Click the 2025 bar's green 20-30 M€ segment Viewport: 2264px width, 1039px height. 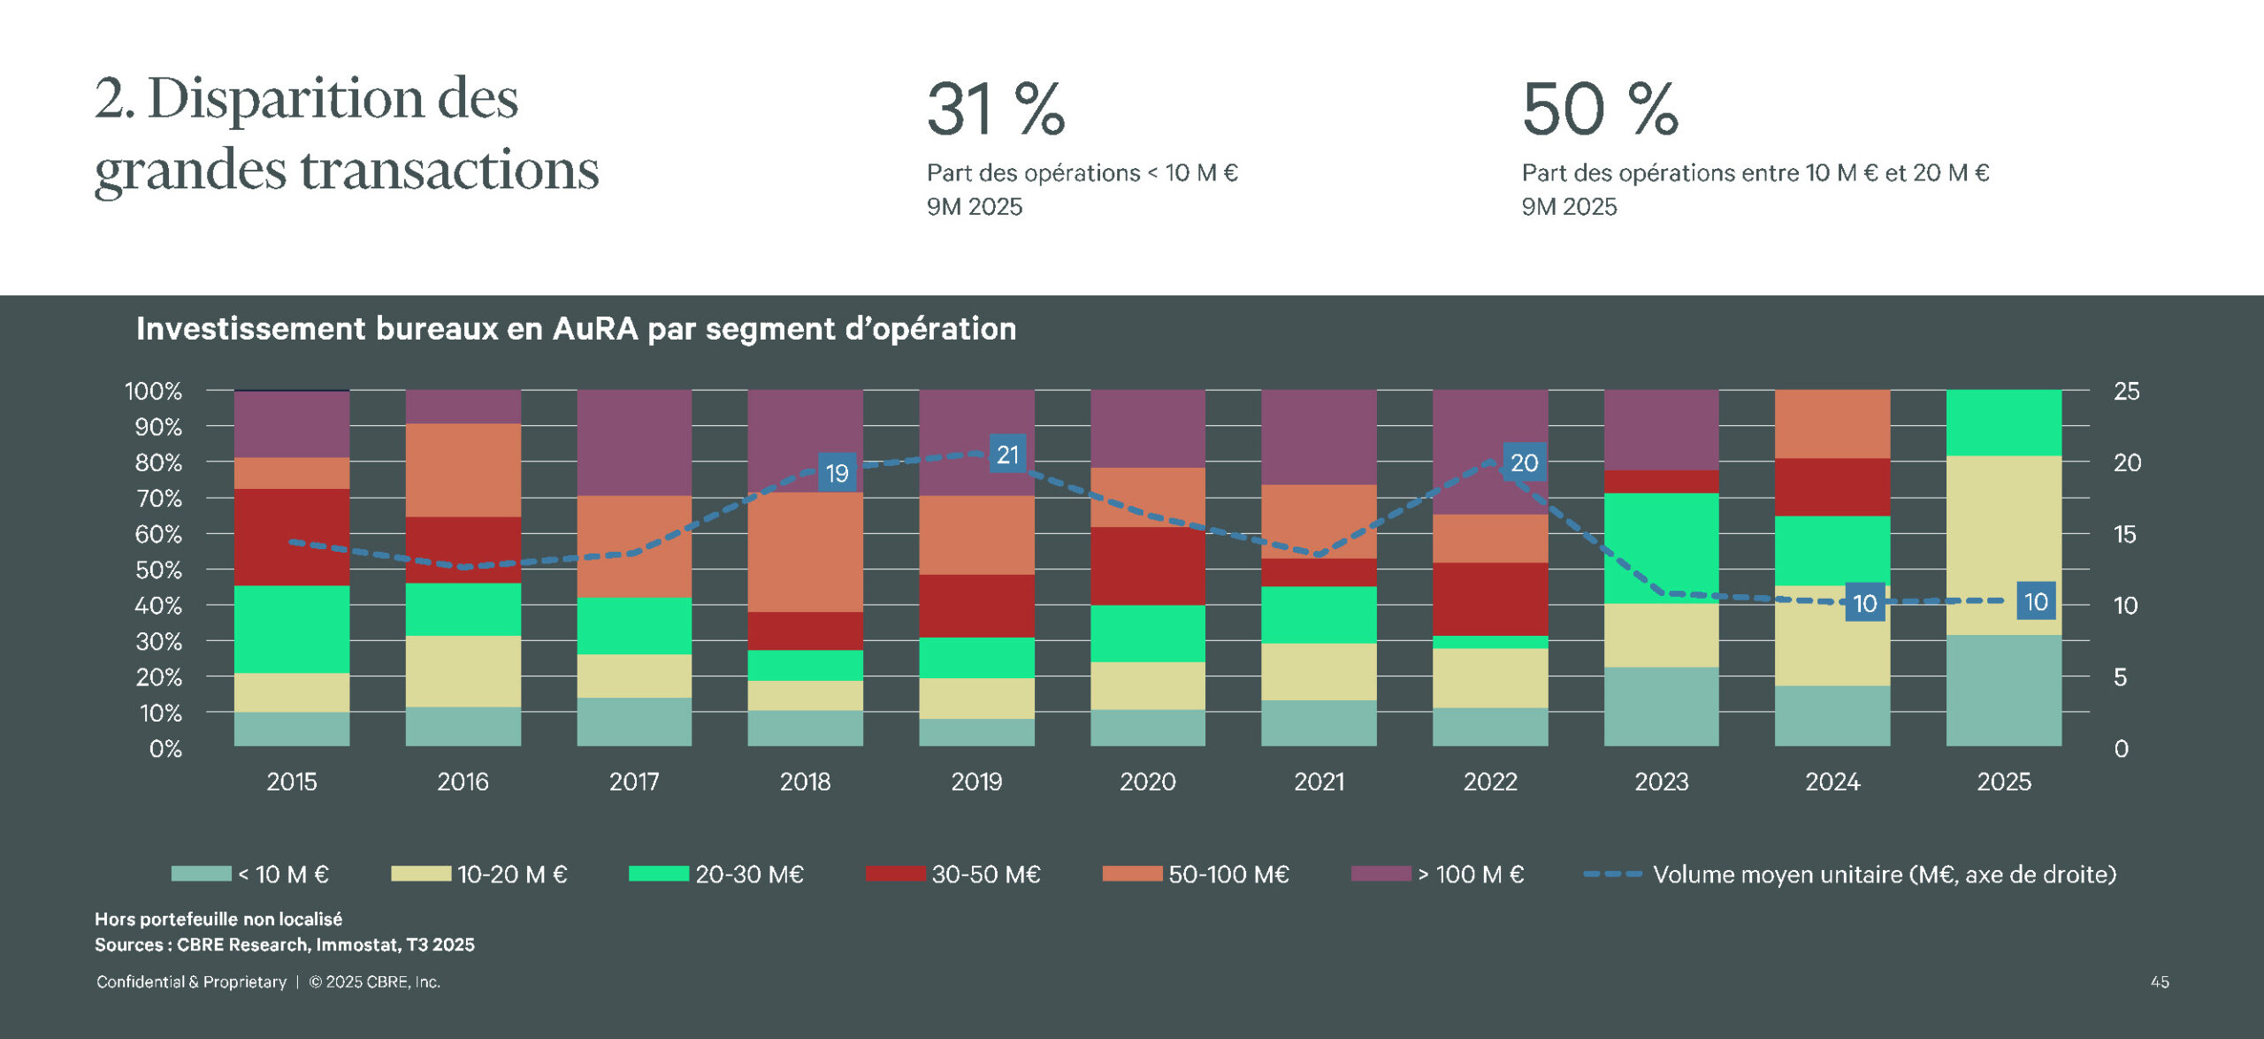2003,423
